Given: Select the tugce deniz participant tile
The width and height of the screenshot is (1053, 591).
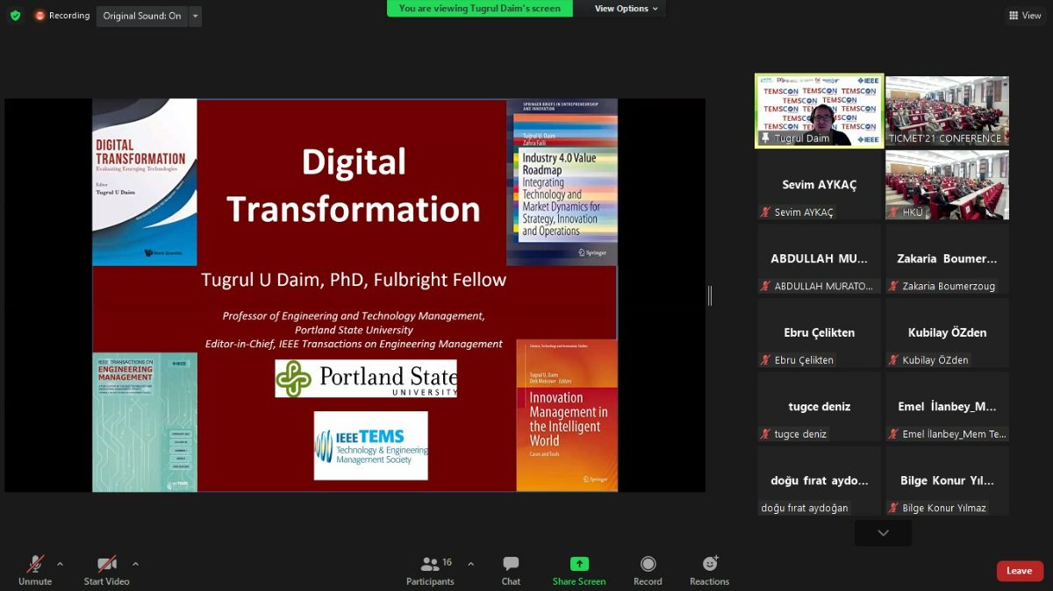Looking at the screenshot, I should [x=820, y=407].
